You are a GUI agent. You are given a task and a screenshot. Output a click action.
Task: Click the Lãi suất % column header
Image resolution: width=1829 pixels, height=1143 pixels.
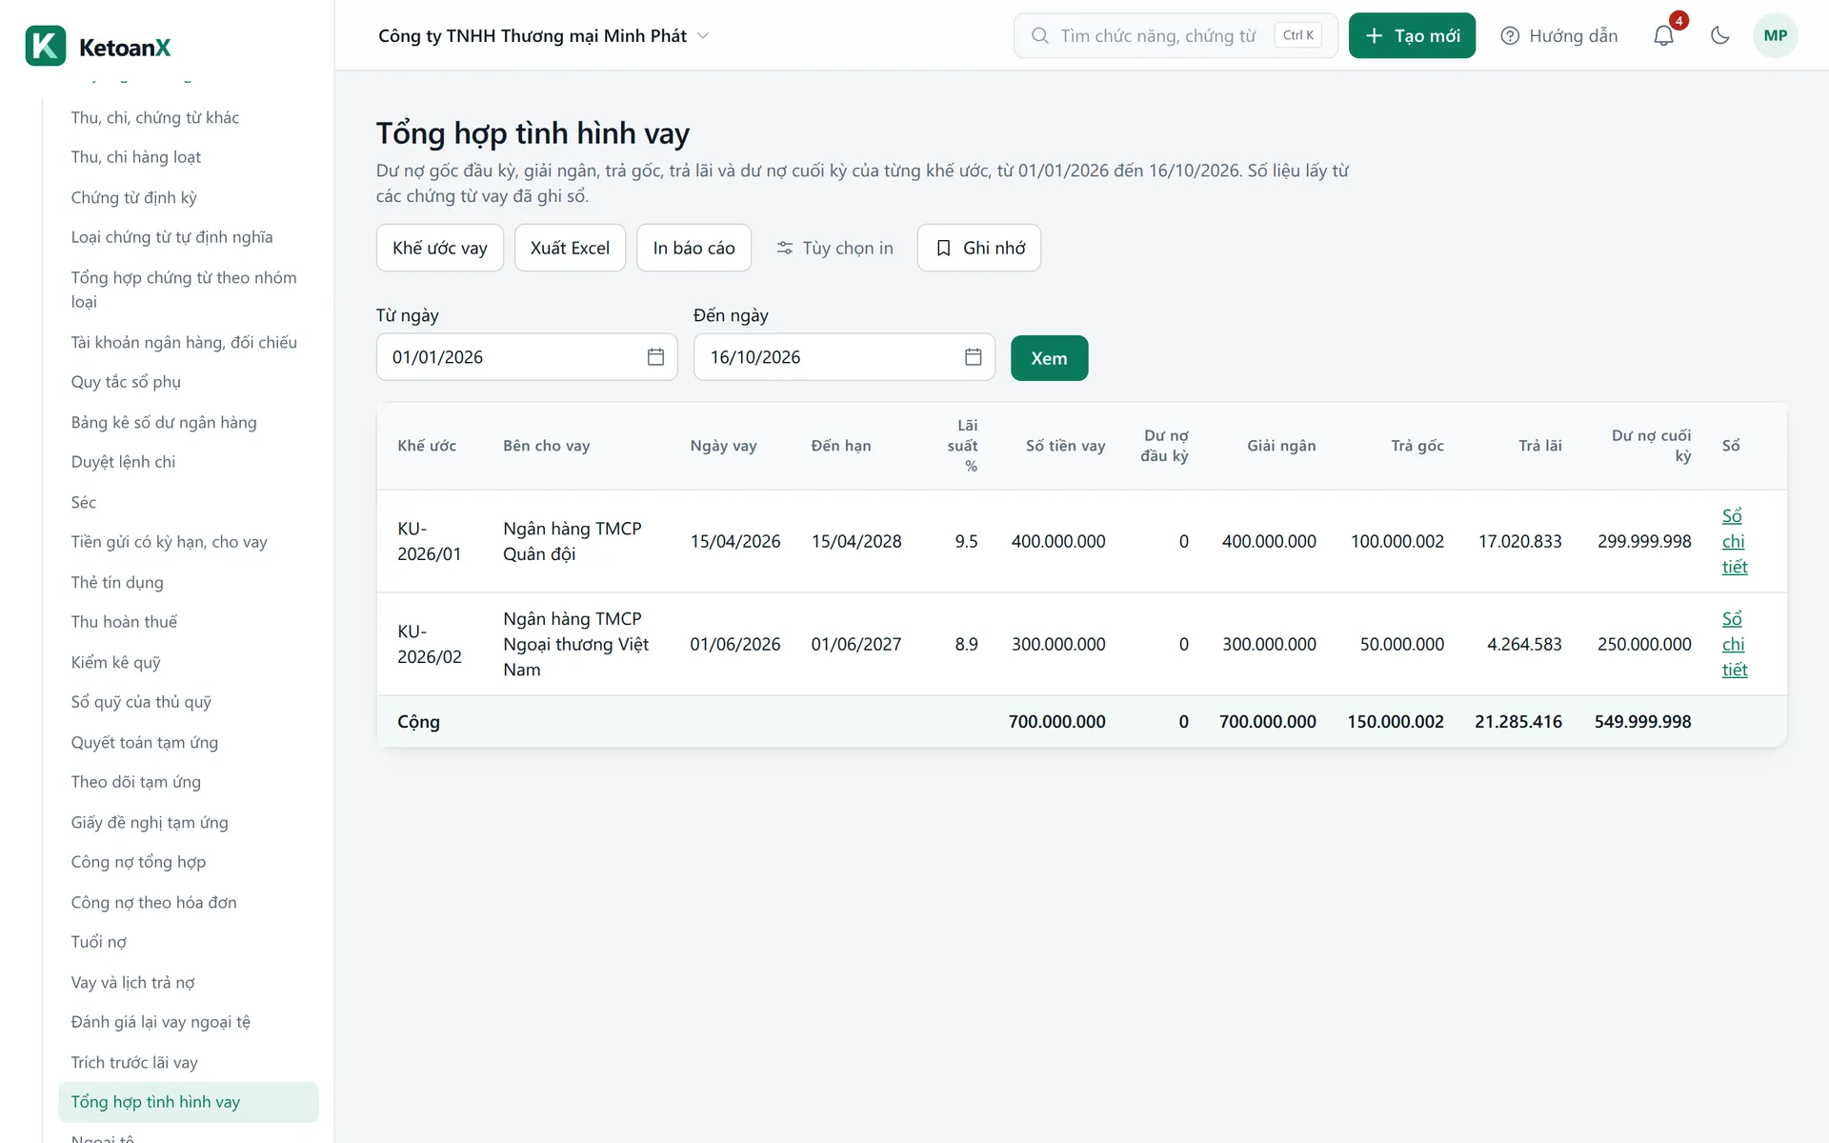coord(962,446)
